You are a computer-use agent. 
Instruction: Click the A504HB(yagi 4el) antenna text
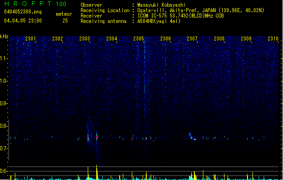(x=159, y=21)
